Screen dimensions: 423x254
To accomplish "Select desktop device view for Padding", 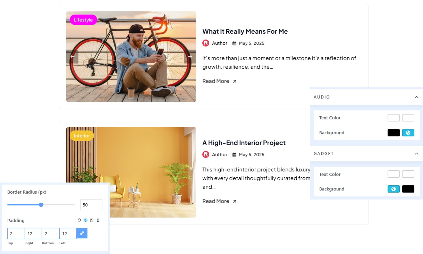I will click(x=85, y=220).
